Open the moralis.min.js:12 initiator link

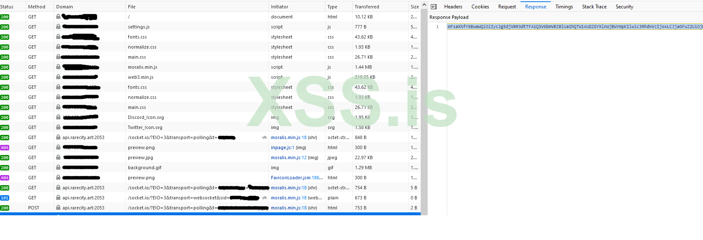point(289,157)
